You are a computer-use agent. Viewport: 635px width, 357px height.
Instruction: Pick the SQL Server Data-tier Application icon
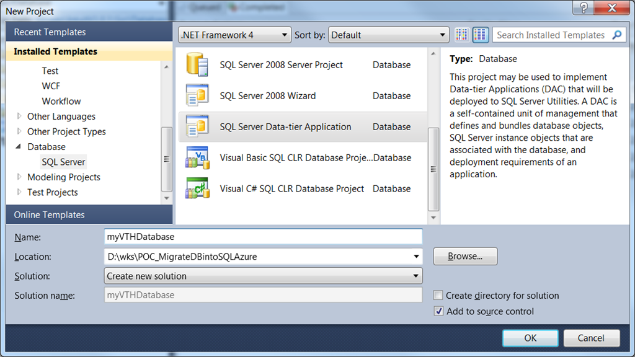(197, 126)
